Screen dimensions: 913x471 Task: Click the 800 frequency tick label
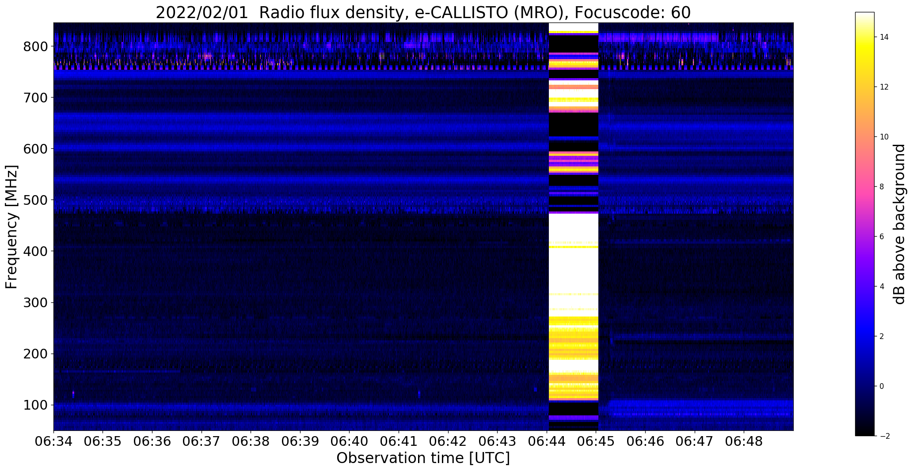pyautogui.click(x=35, y=46)
